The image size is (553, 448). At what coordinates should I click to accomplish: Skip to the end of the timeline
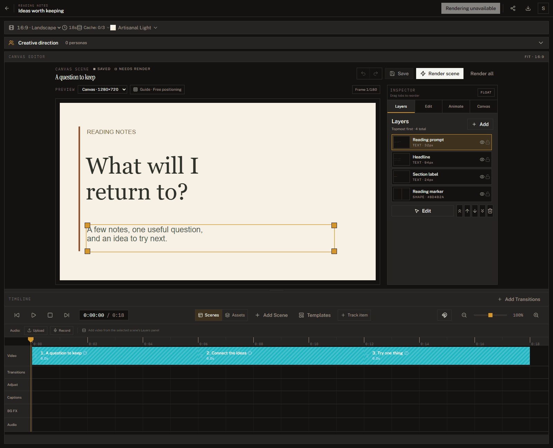(x=67, y=315)
